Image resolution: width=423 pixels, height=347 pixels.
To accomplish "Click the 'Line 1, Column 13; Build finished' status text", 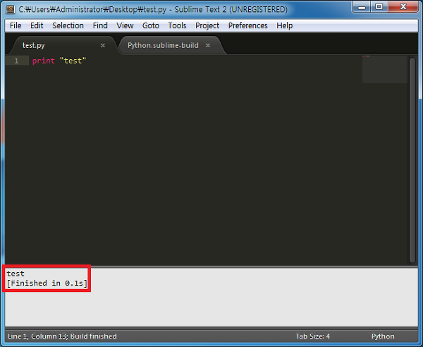I will (x=62, y=336).
